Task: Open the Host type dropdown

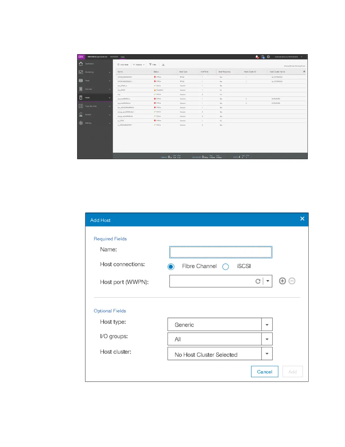Action: click(x=267, y=325)
